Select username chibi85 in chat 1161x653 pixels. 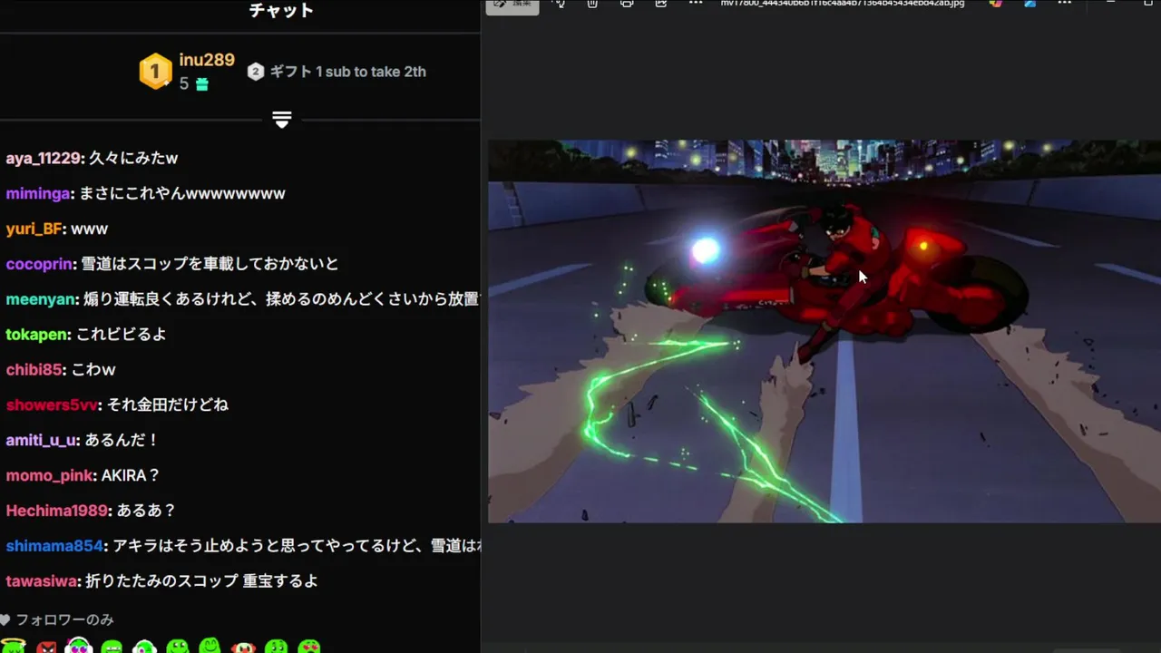[x=34, y=370]
